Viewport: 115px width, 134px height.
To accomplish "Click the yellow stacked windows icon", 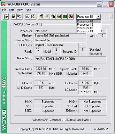I will coord(41,17).
